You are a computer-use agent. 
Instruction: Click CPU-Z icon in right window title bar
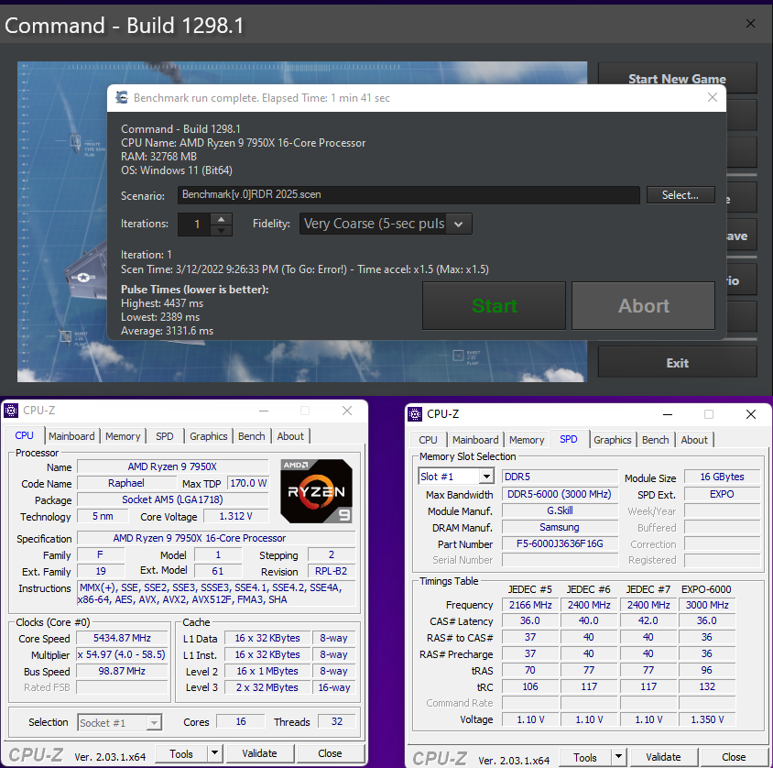coord(415,414)
